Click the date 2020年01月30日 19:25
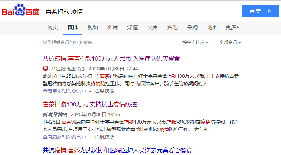 click(95, 114)
